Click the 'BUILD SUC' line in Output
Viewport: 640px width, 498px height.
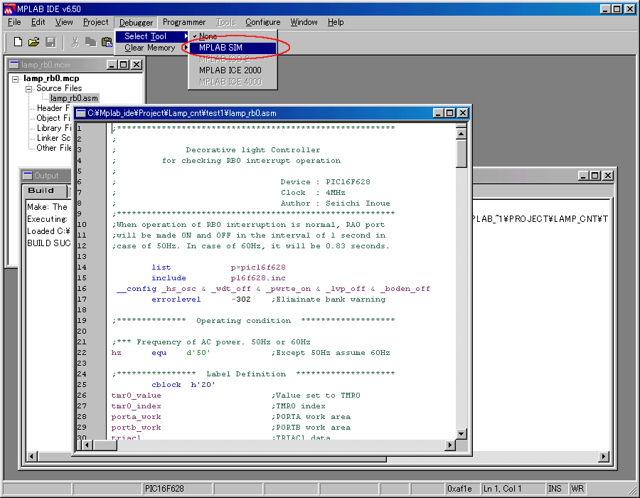coord(48,243)
